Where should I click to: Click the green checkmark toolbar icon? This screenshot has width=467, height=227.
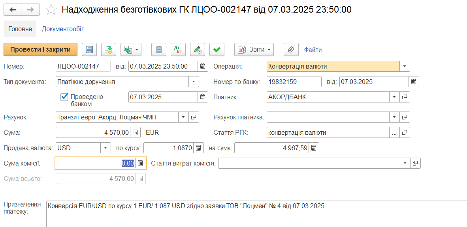click(x=217, y=50)
